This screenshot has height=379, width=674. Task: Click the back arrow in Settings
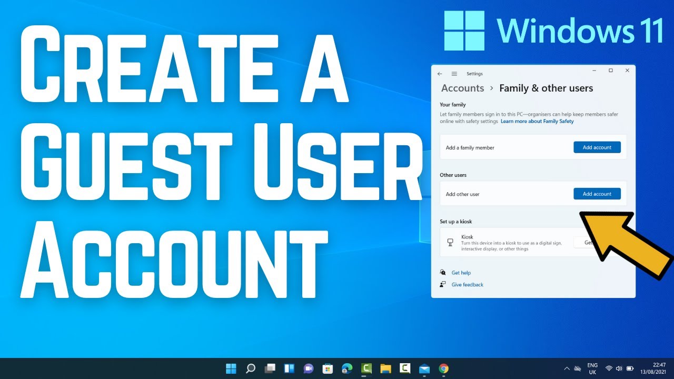pyautogui.click(x=440, y=74)
